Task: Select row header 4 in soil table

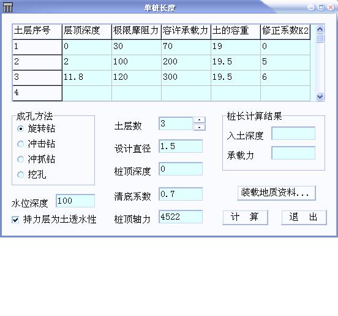Action: 37,93
